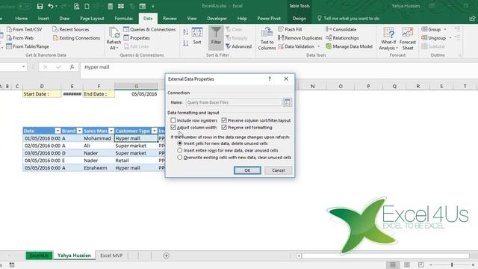Open the Name Box dropdown
The height and width of the screenshot is (269, 478).
23,67
